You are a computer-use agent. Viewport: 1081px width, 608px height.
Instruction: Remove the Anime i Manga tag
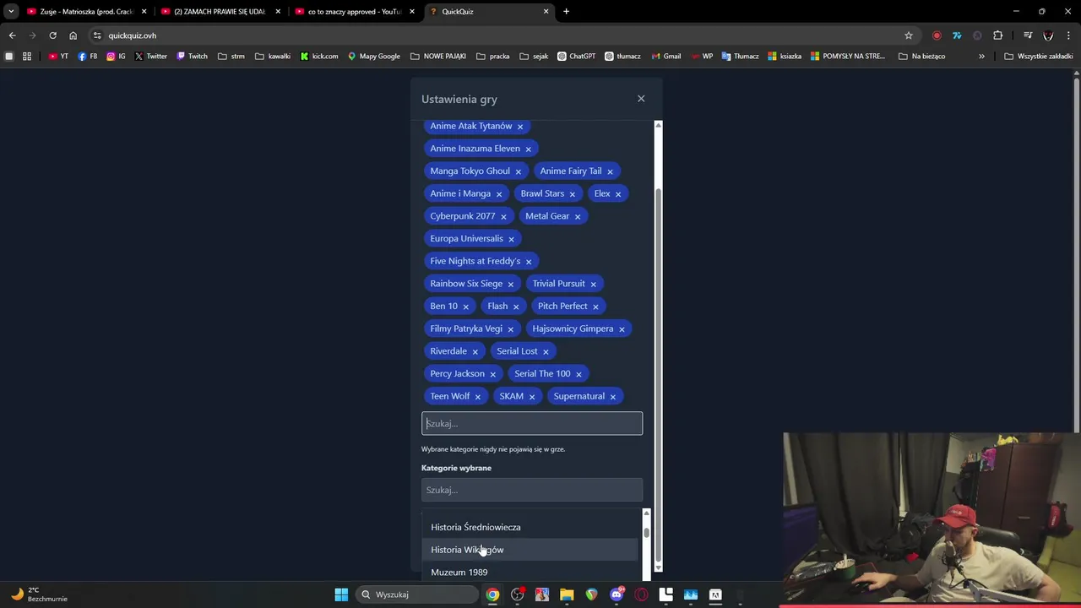(x=499, y=194)
